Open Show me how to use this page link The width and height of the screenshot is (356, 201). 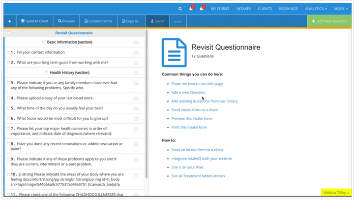pos(197,84)
